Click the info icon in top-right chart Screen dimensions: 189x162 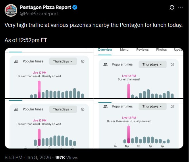[x=172, y=64]
